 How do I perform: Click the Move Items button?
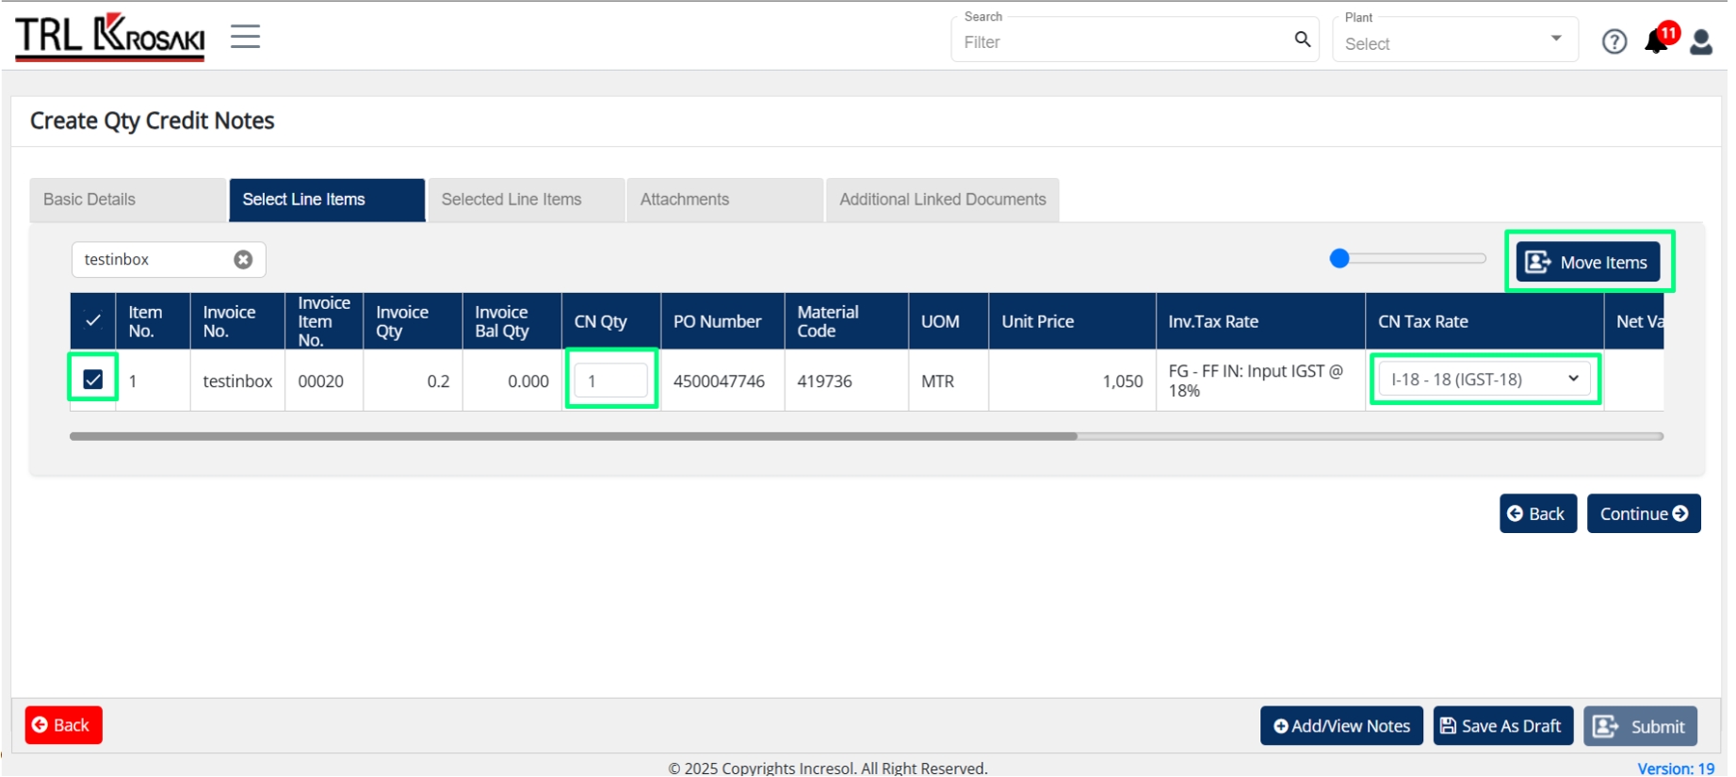coord(1588,262)
